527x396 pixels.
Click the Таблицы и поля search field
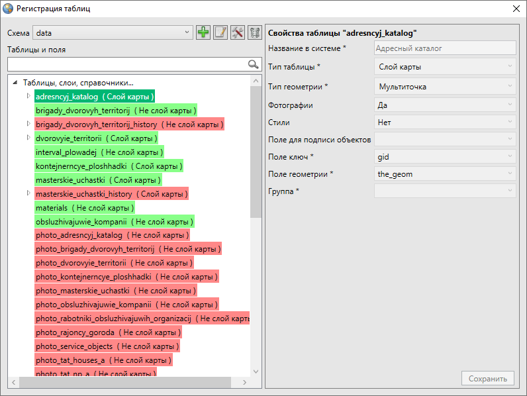tap(126, 64)
